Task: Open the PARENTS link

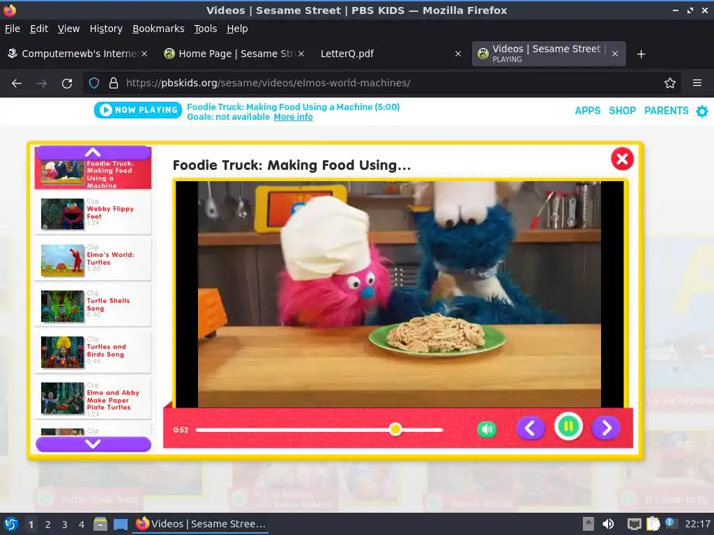Action: click(x=666, y=111)
